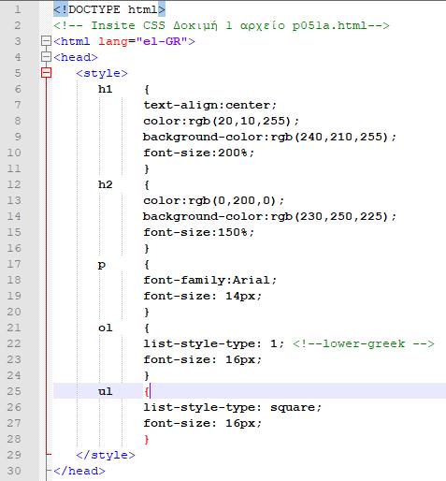The height and width of the screenshot is (481, 446).
Task: Click font-size:200%; declaration
Action: 198,153
